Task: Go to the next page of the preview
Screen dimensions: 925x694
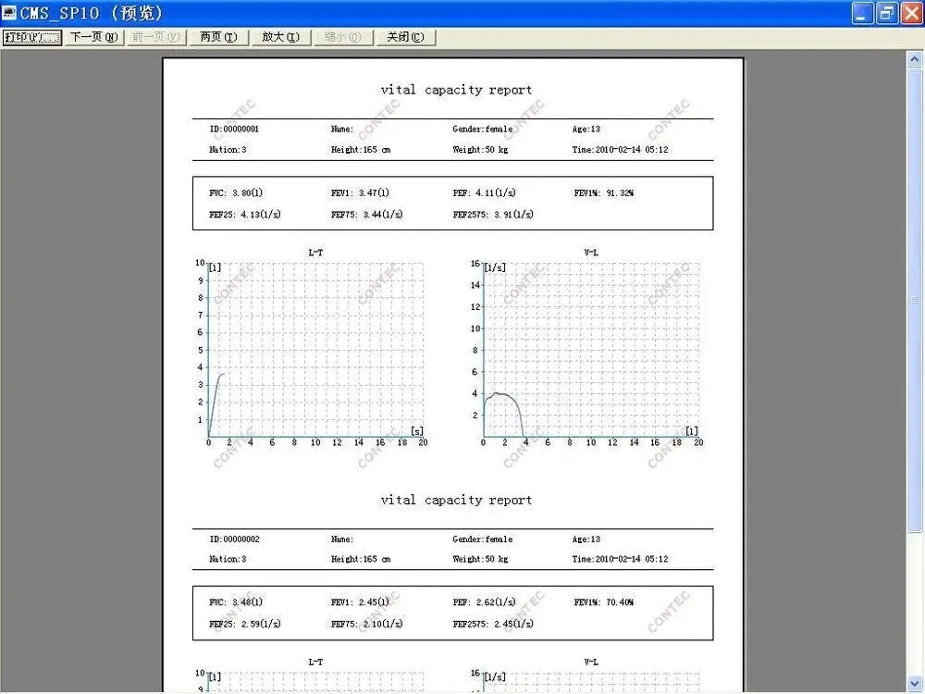Action: 92,37
